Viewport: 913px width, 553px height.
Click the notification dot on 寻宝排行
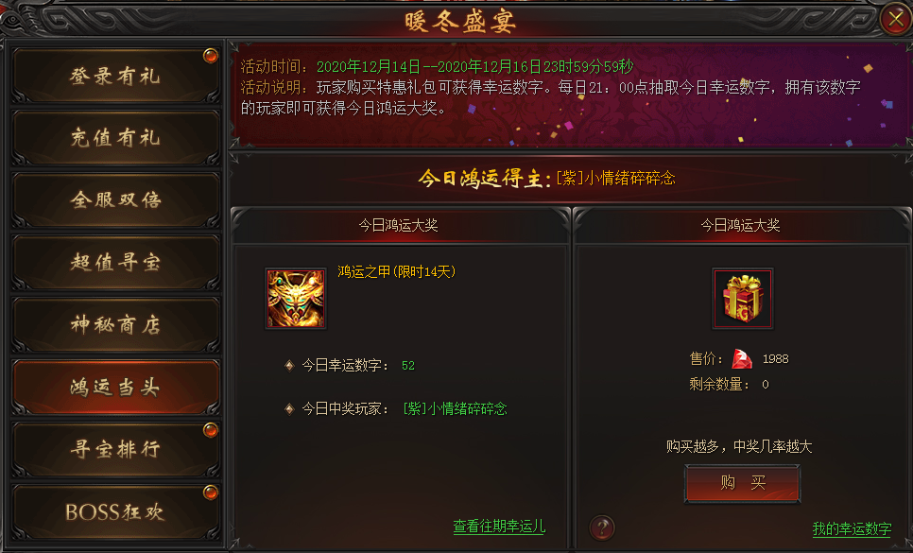click(210, 430)
